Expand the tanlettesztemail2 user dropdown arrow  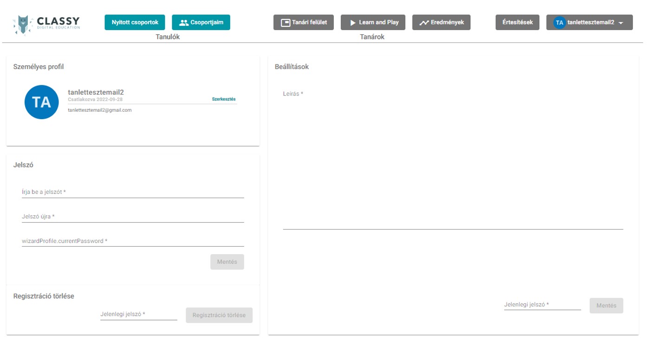pyautogui.click(x=621, y=23)
